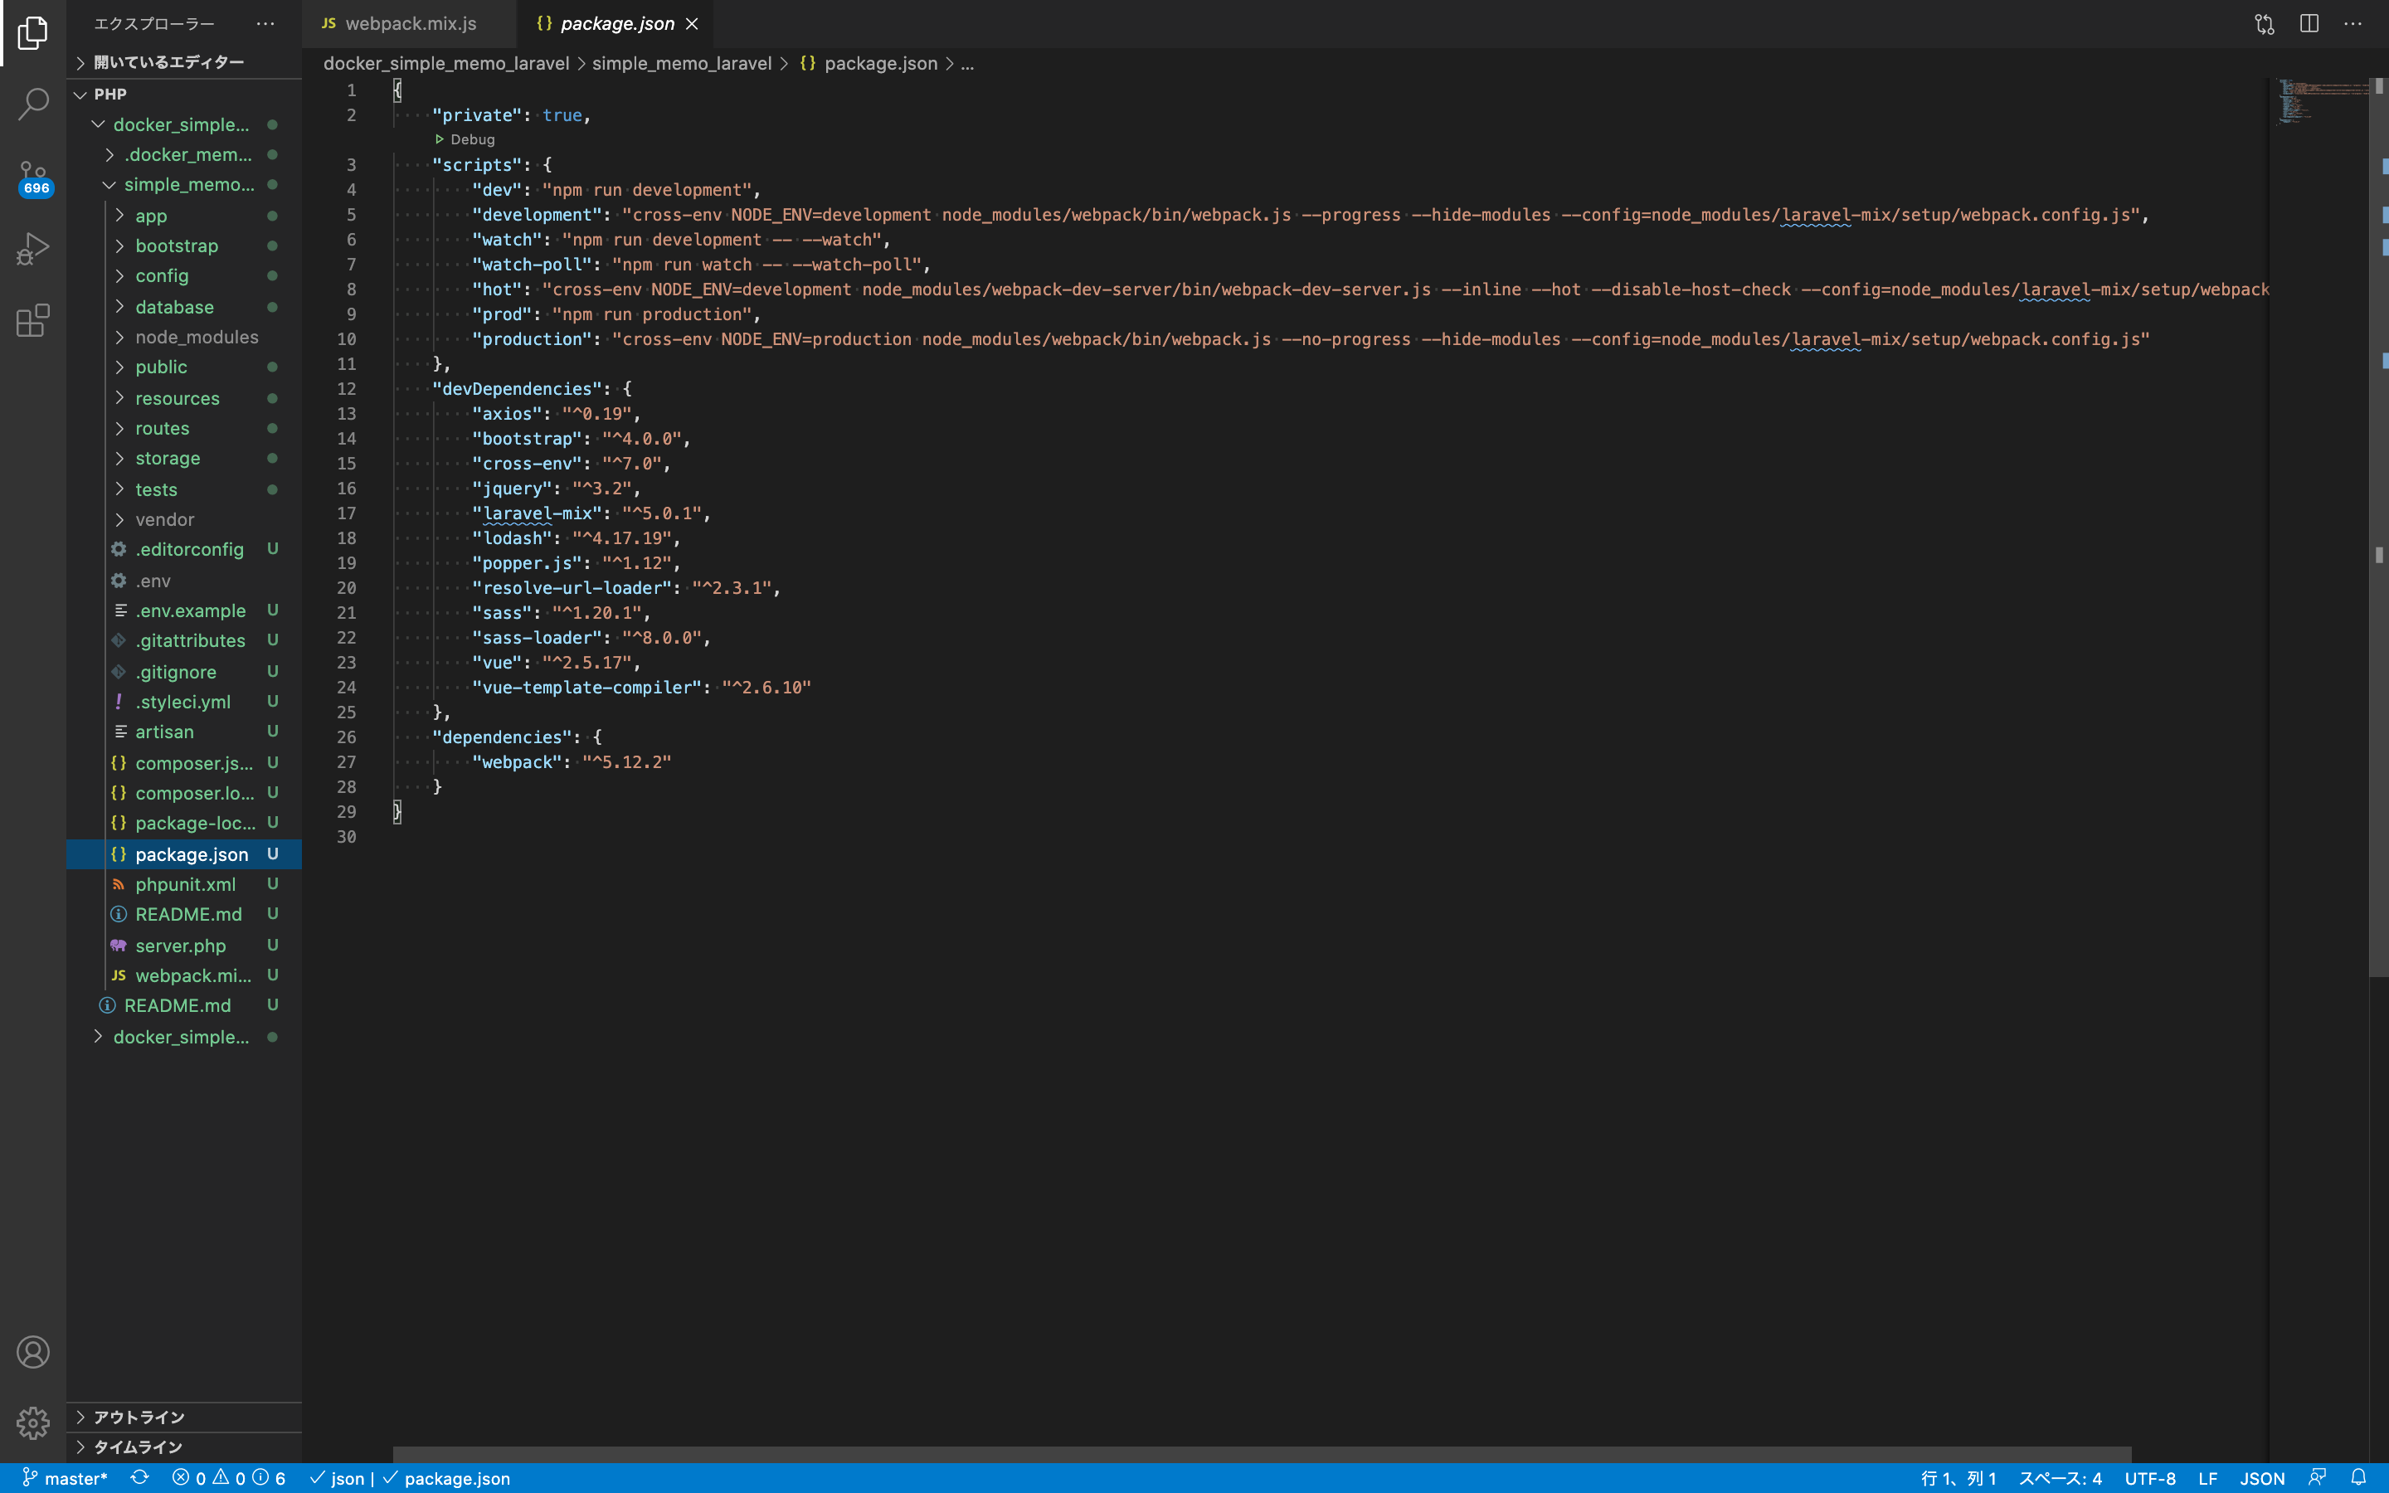This screenshot has height=1493, width=2389.
Task: Click the horizontal scrollbar at editor bottom
Action: pyautogui.click(x=1261, y=1455)
